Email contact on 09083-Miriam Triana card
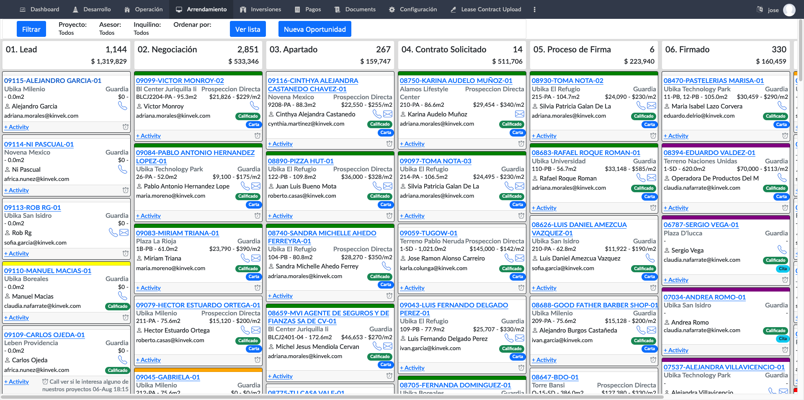Viewport: 804px width, 400px height. 255,258
